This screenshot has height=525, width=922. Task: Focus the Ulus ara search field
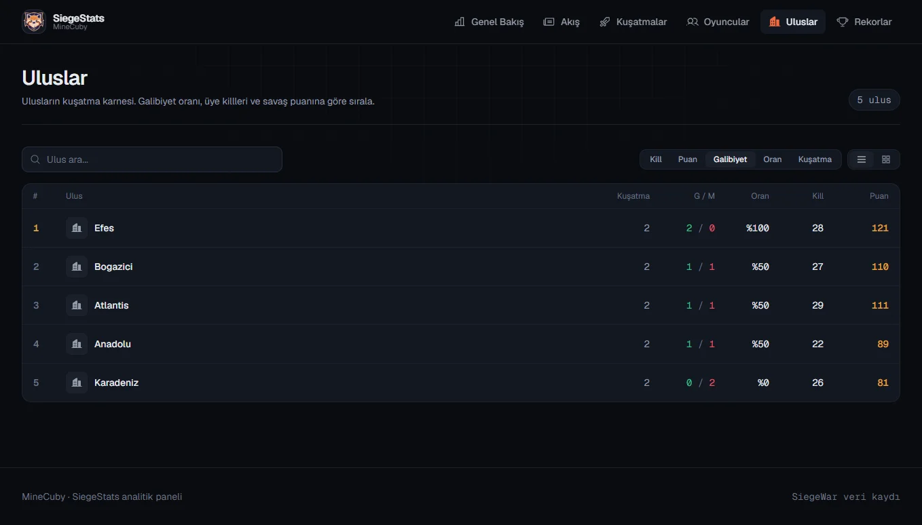pos(152,159)
